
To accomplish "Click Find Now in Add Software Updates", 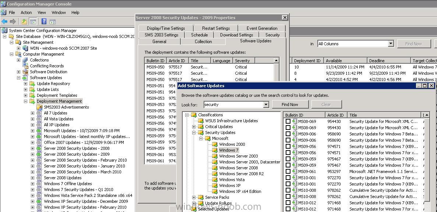I will (290, 105).
